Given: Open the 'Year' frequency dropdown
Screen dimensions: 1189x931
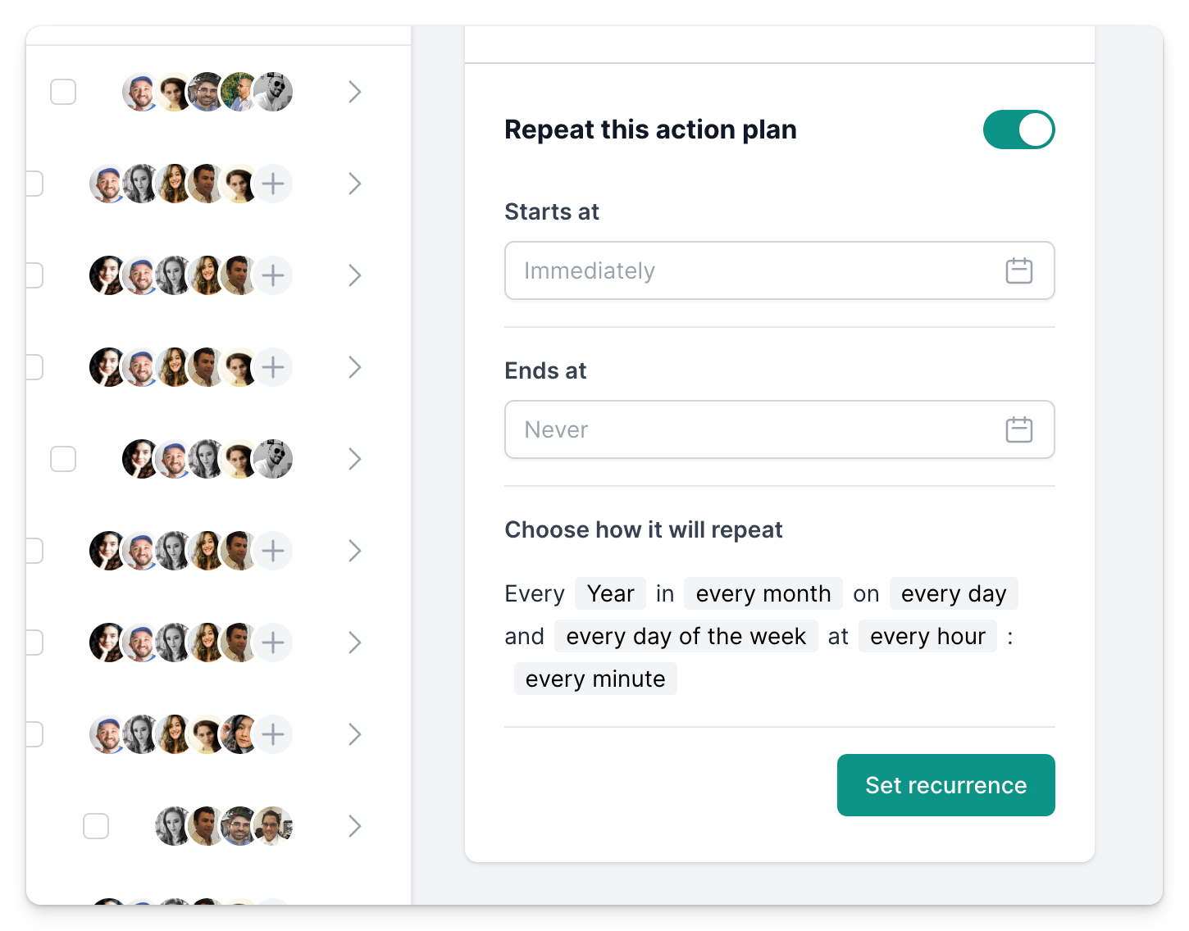Looking at the screenshot, I should point(610,593).
